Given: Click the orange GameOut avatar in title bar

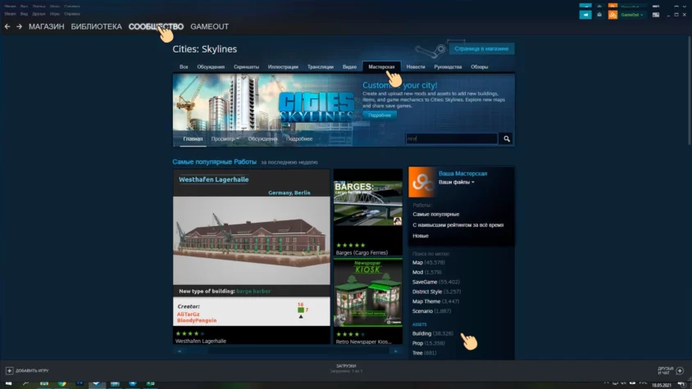Looking at the screenshot, I should tap(612, 15).
